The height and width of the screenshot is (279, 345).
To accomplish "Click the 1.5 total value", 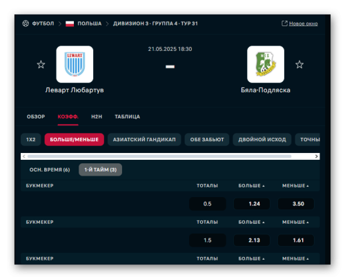I will tap(208, 240).
